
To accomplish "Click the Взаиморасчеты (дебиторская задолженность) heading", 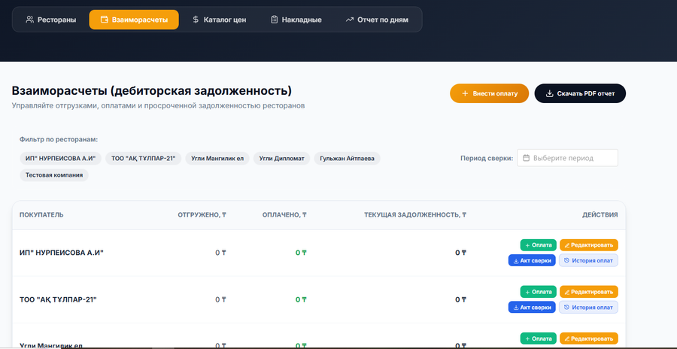I will click(151, 91).
